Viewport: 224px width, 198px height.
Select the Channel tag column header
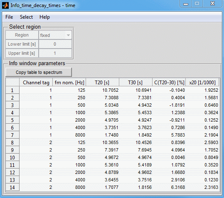coord(36,82)
